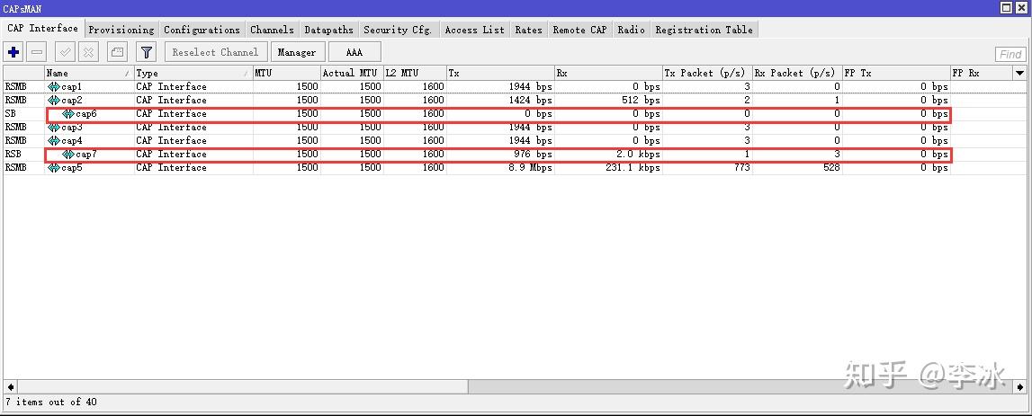
Task: Sort by Rx Packet (p/s) column header
Action: click(x=797, y=73)
